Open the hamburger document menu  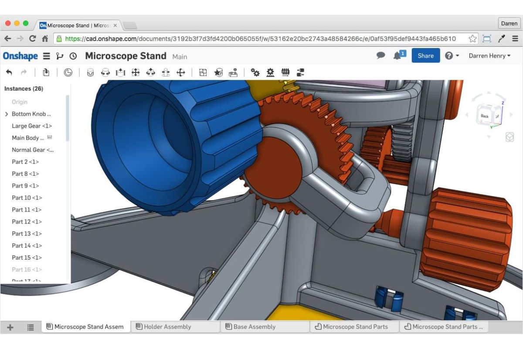(46, 56)
